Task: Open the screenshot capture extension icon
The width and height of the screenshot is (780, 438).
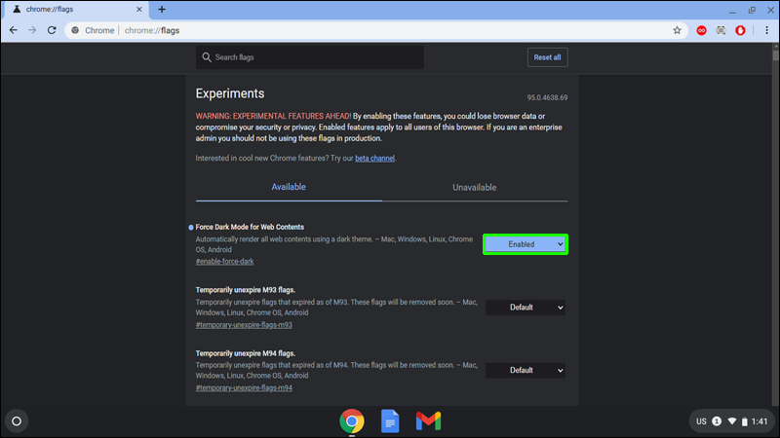Action: 721,30
